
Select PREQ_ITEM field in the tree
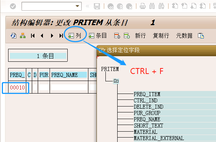(147, 94)
